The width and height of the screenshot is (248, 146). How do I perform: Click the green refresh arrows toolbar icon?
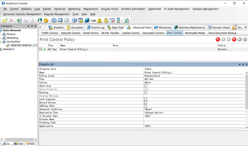pyautogui.click(x=126, y=20)
